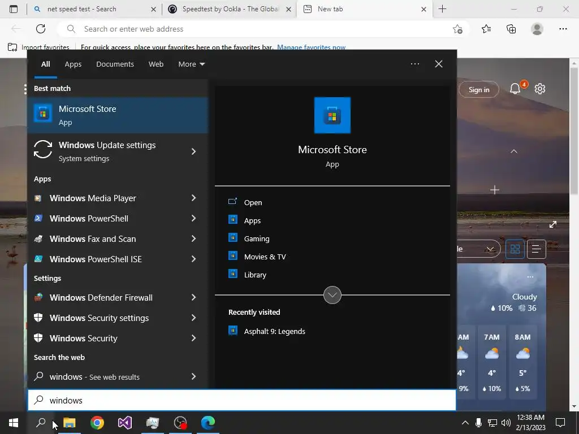The height and width of the screenshot is (434, 579).
Task: Click the Manage favorites now link
Action: (312, 47)
